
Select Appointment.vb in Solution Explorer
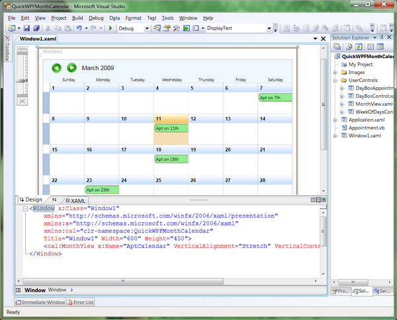coord(366,128)
